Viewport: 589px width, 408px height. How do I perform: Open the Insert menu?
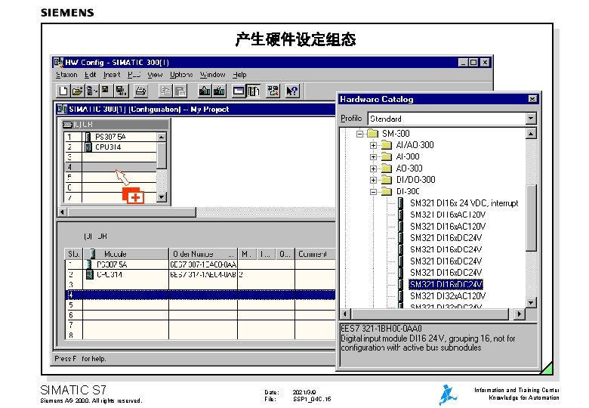coord(112,75)
